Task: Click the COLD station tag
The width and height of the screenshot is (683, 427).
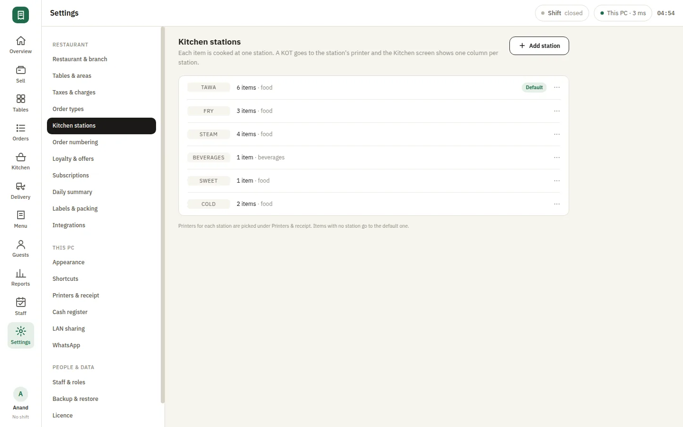Action: 209,204
